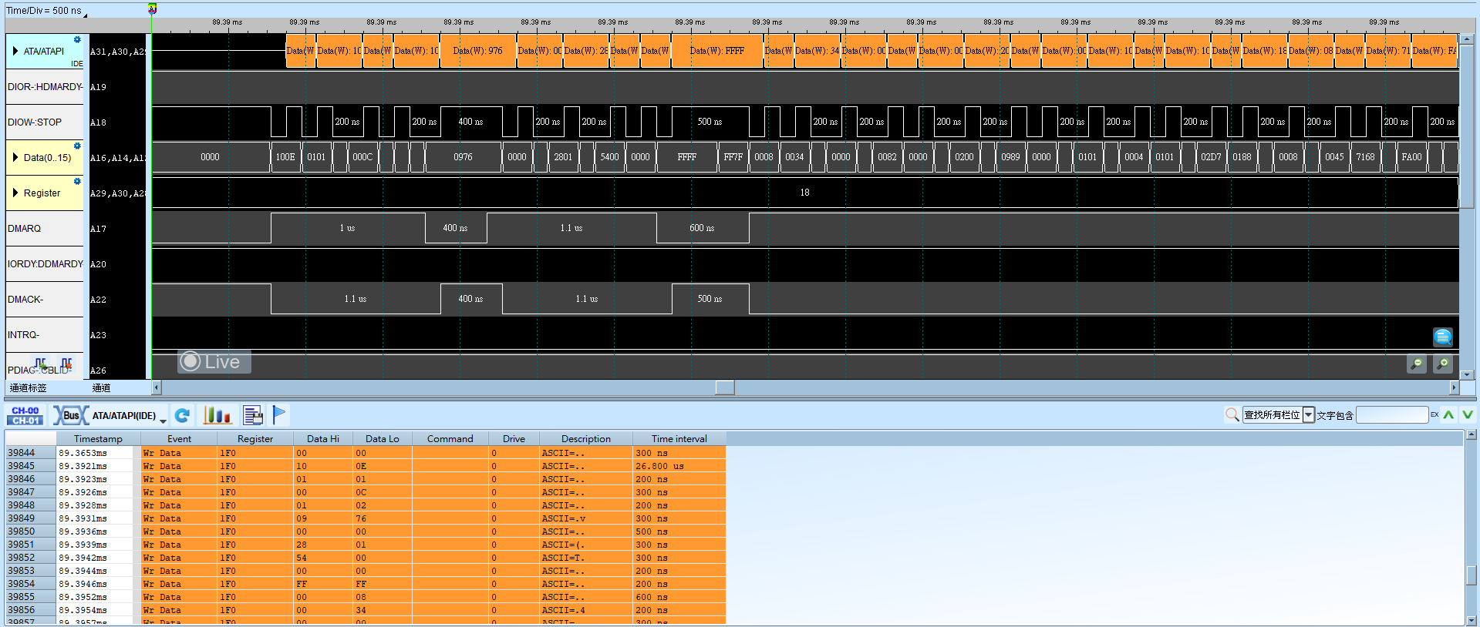1480x627 pixels.
Task: Toggle the Live capture button
Action: coord(214,361)
